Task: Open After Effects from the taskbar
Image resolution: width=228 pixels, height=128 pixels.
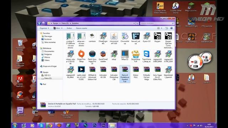Action: tap(103, 125)
